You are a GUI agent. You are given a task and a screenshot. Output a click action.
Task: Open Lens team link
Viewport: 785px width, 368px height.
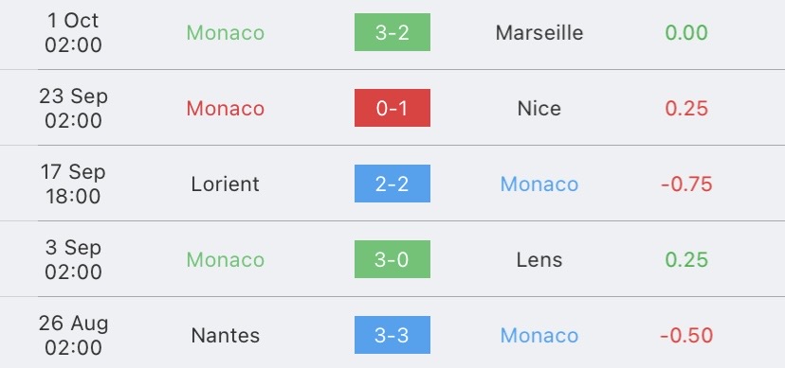pyautogui.click(x=539, y=259)
